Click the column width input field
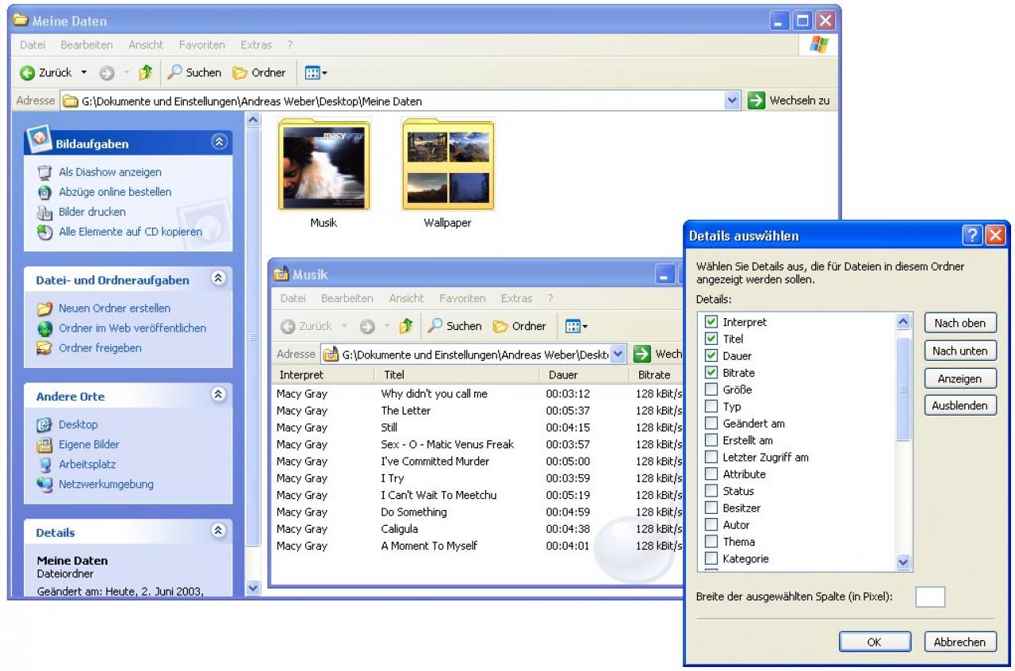The height and width of the screenshot is (671, 1015). coord(930,597)
